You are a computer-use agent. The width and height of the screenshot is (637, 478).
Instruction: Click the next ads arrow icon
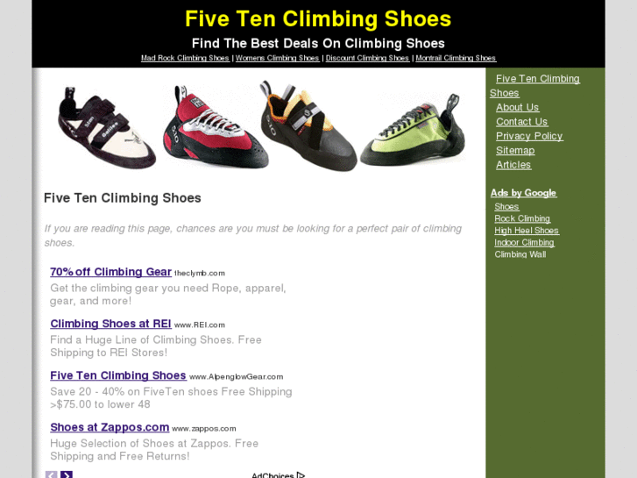tap(67, 474)
